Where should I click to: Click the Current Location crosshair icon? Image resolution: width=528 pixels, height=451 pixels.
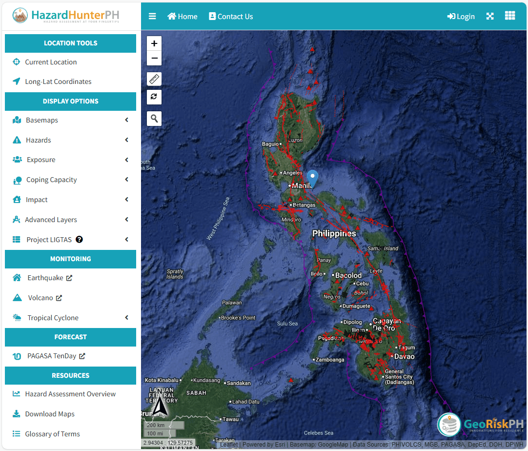click(x=16, y=61)
